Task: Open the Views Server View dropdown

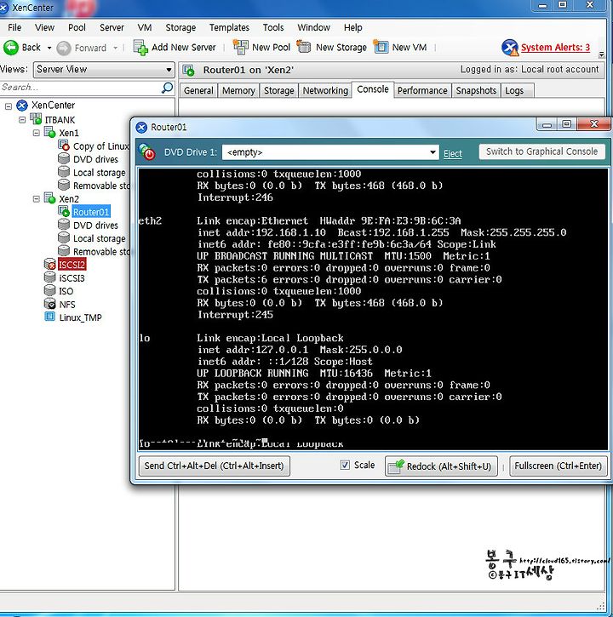Action: point(104,70)
